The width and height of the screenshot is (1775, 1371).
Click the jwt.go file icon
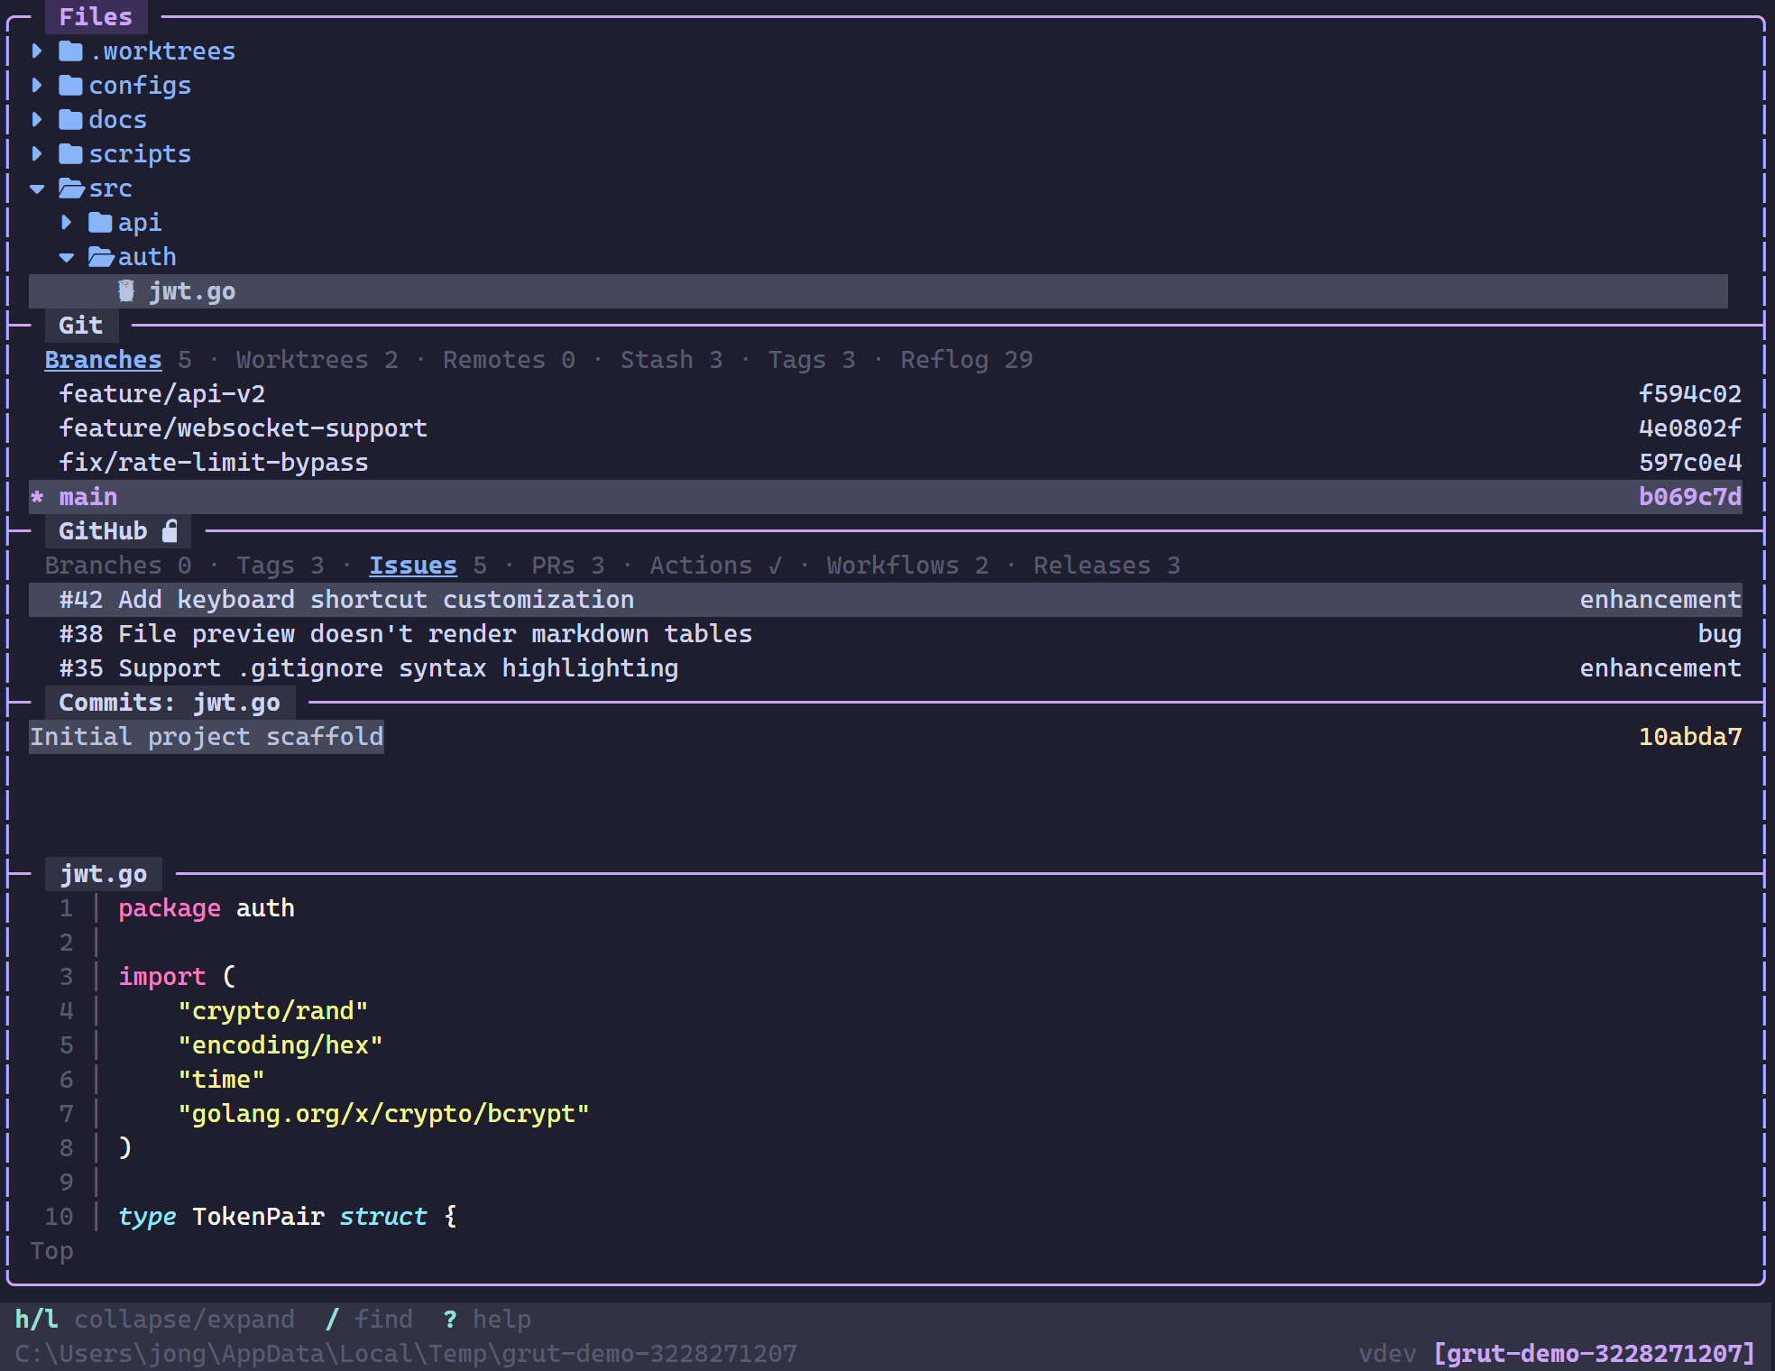tap(126, 290)
